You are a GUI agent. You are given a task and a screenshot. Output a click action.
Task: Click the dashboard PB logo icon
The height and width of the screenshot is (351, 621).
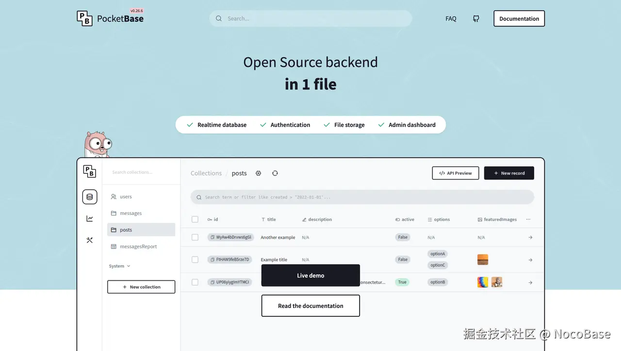tap(90, 171)
